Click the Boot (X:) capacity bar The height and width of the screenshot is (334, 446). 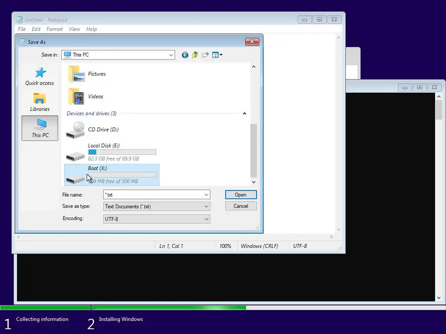point(122,175)
